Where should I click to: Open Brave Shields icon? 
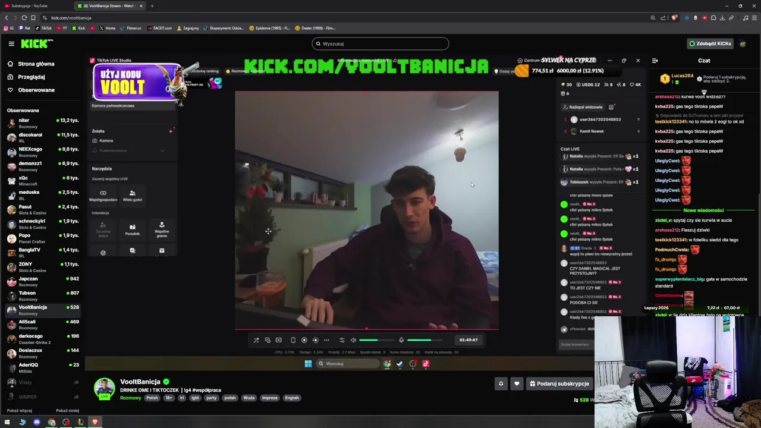click(674, 18)
